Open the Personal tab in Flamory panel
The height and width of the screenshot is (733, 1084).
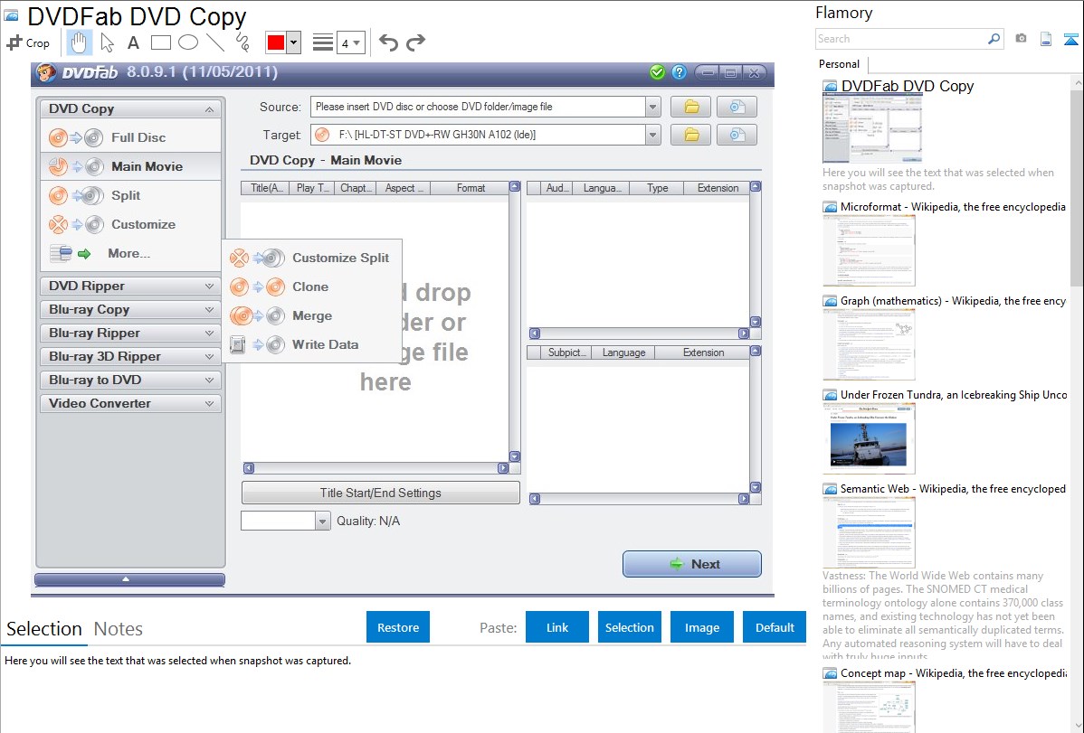click(x=840, y=64)
